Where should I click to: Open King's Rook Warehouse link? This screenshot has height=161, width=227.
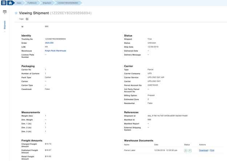[56, 51]
